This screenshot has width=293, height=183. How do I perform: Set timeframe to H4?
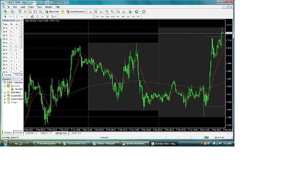pos(123,16)
